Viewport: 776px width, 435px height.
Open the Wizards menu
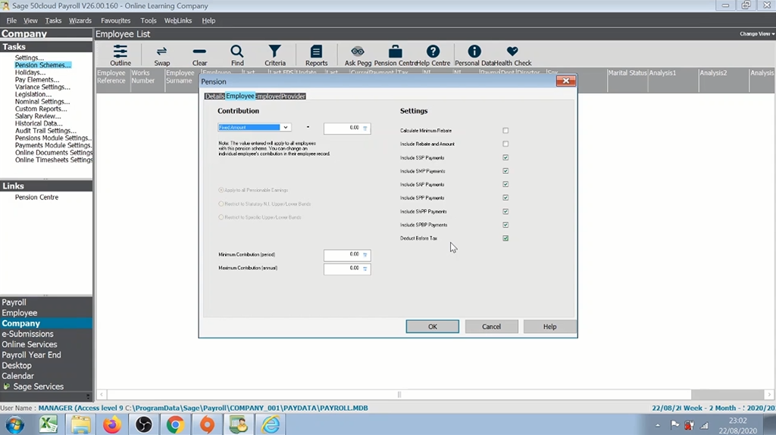pyautogui.click(x=80, y=20)
